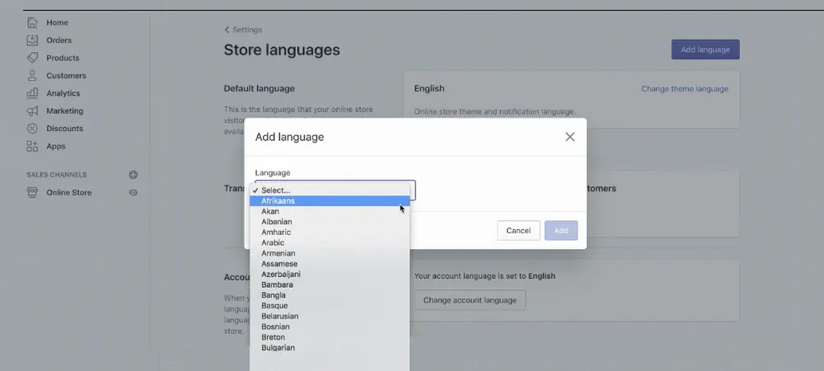Click the Marketing megaphone icon

click(x=32, y=111)
